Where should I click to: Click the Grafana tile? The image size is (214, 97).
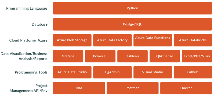pyautogui.click(x=68, y=56)
